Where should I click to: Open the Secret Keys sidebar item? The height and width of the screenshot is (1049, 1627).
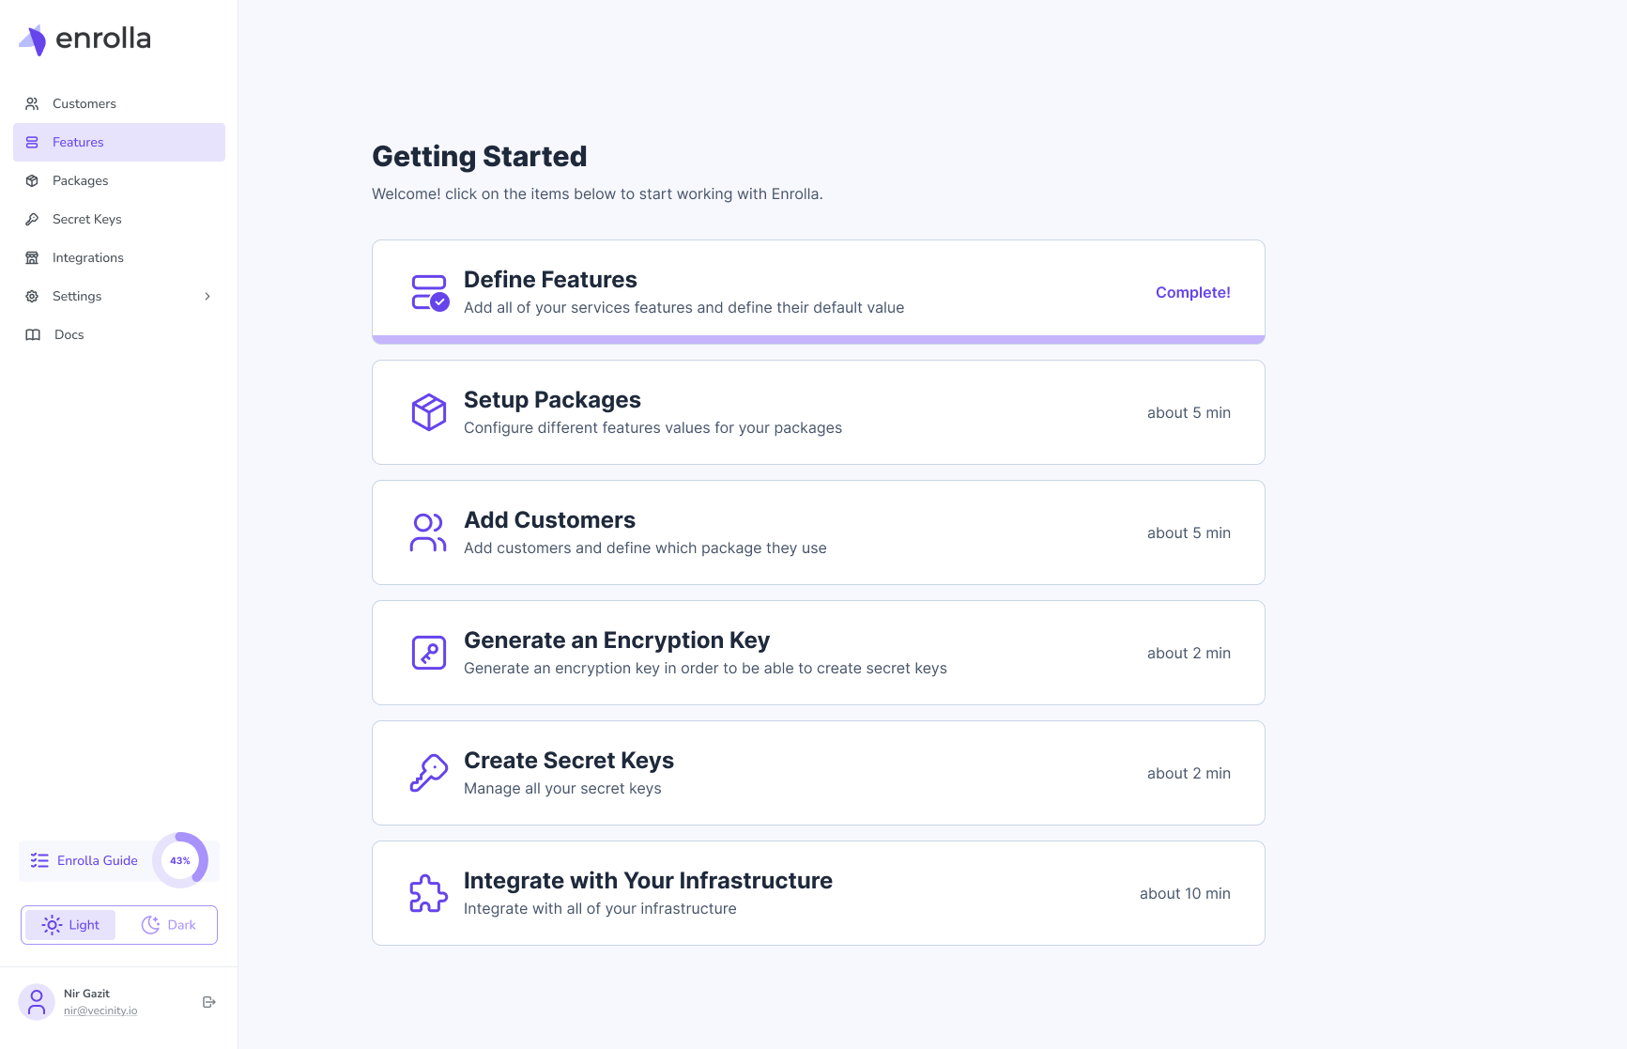[119, 219]
